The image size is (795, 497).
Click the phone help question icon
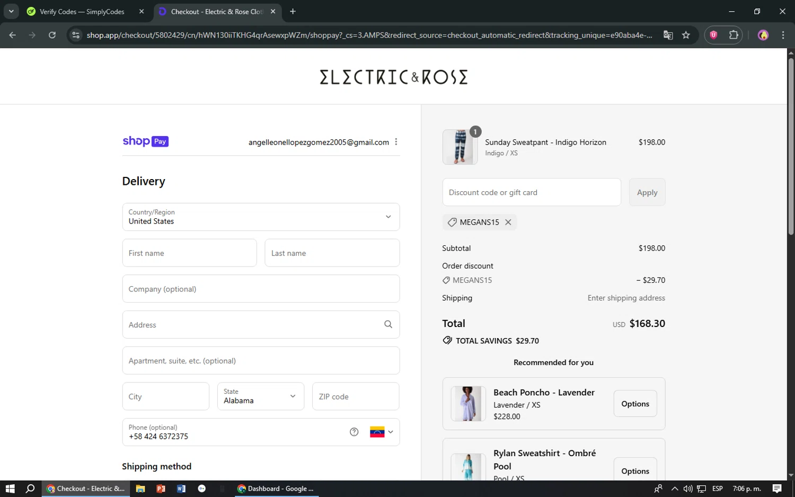point(354,432)
